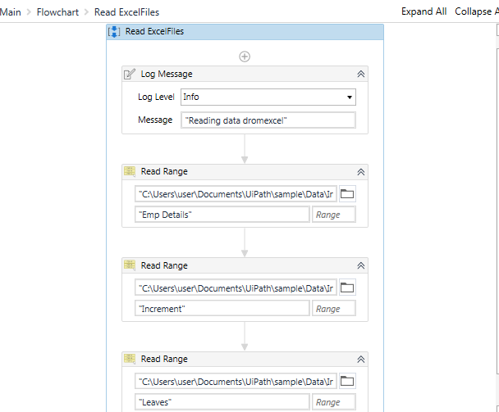Click the Leaves Read Range activity icon
The height and width of the screenshot is (412, 499).
[x=130, y=359]
